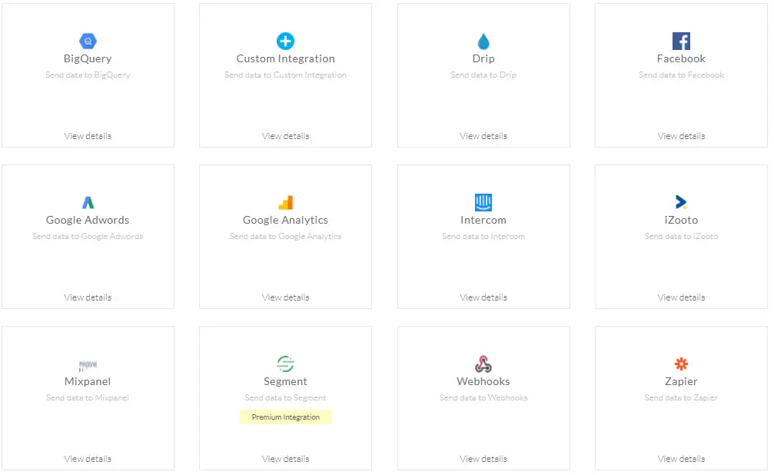Viewport: 774px width, 475px height.
Task: Click 'Send data to Webhooks' description
Action: click(x=483, y=398)
